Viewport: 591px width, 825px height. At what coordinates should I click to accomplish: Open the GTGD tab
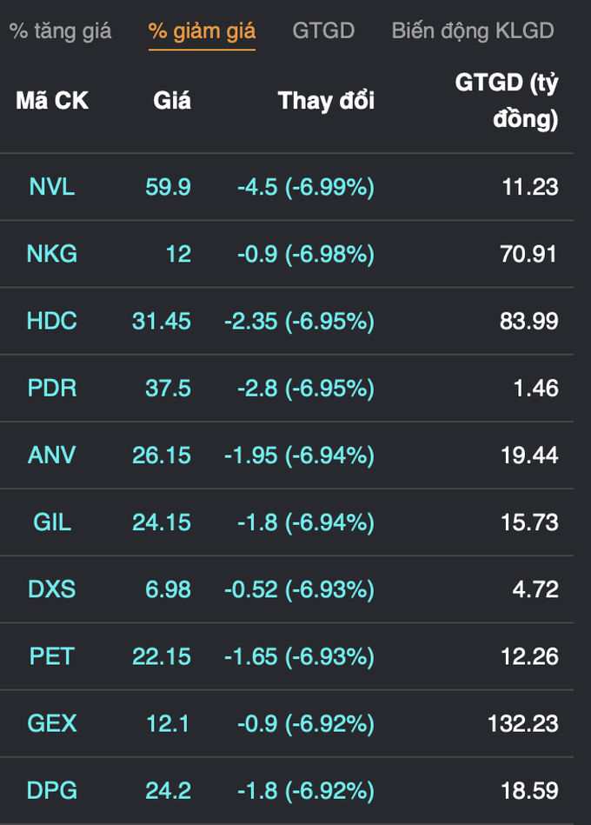323,31
